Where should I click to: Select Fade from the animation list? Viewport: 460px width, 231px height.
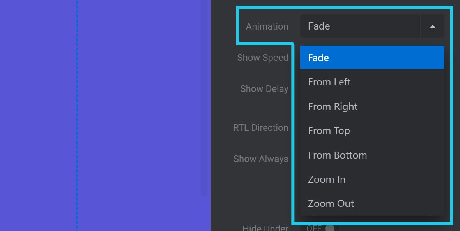pyautogui.click(x=372, y=58)
